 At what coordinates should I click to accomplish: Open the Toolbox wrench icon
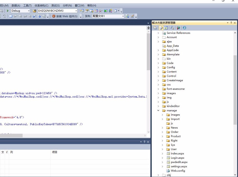point(101,11)
